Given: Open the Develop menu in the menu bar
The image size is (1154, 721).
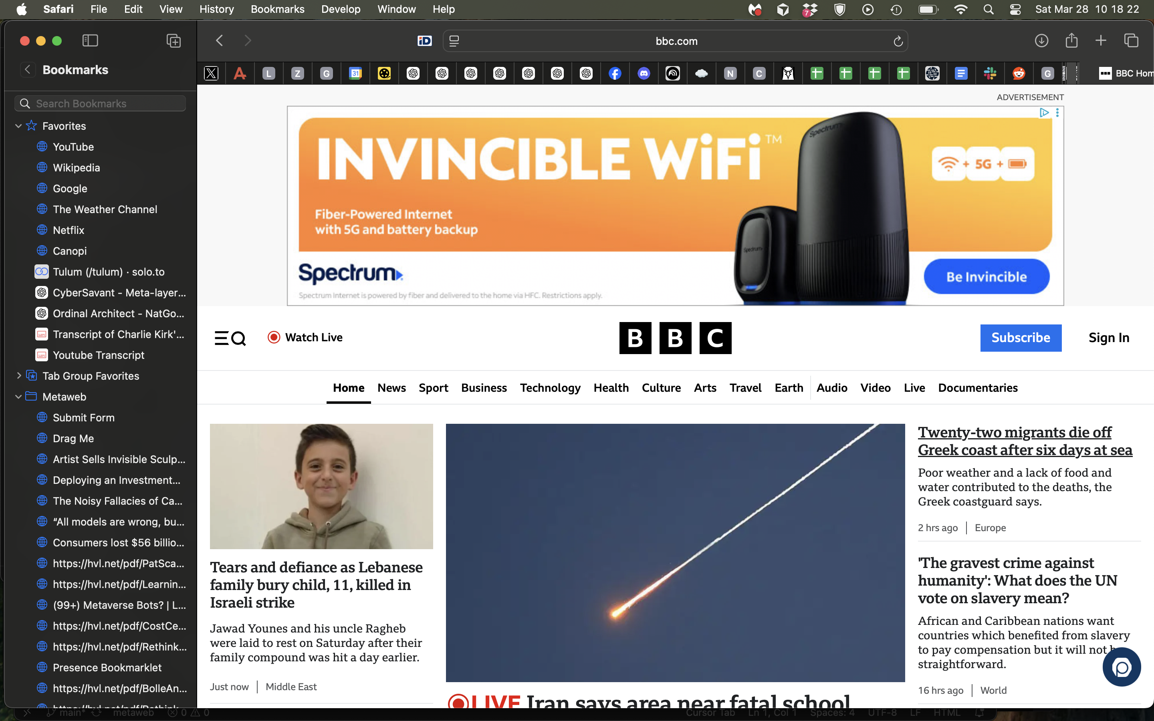Looking at the screenshot, I should coord(340,9).
